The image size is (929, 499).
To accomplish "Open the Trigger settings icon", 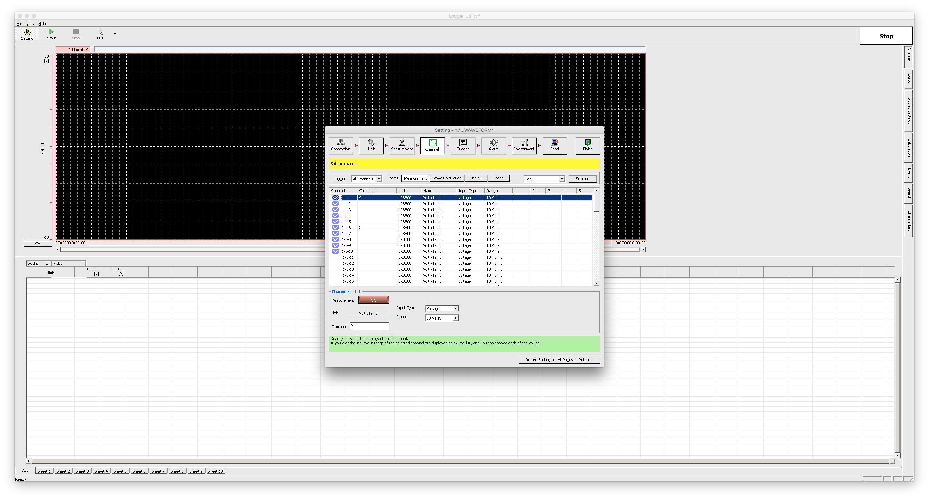I will point(463,145).
